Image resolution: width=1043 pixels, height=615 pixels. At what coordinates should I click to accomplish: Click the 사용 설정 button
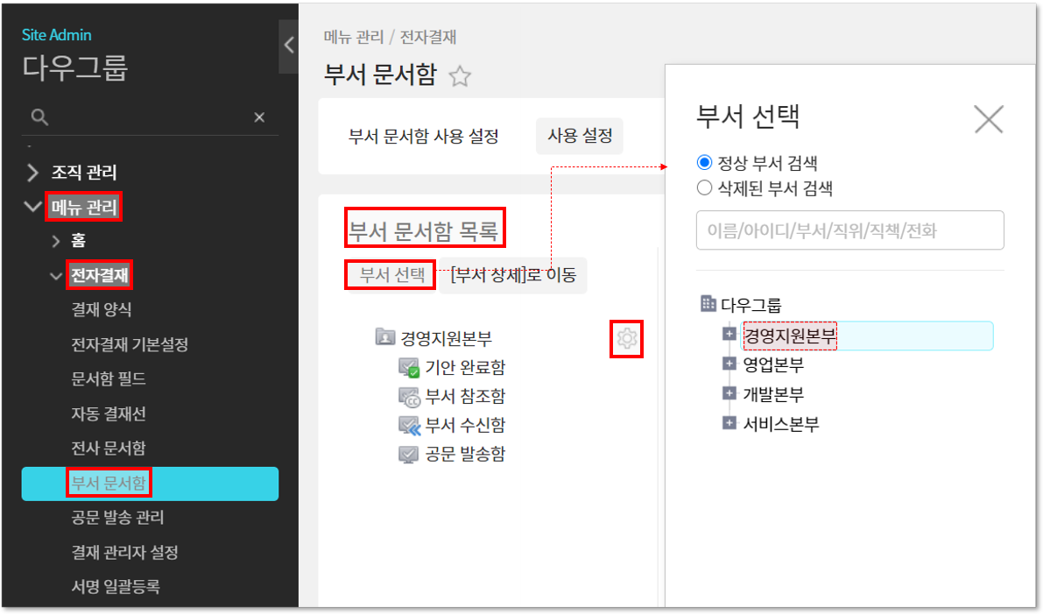(x=579, y=137)
